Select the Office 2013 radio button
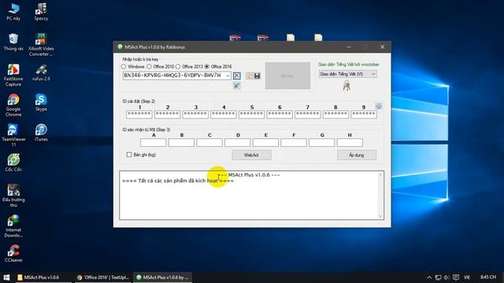The width and height of the screenshot is (504, 283). point(178,66)
